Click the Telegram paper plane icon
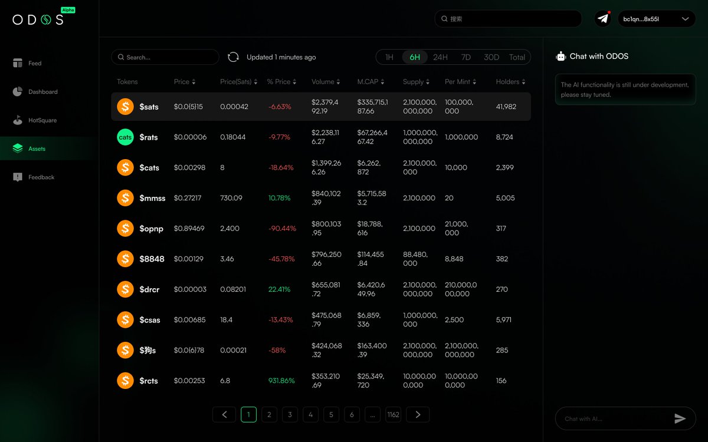The height and width of the screenshot is (442, 708). [602, 19]
